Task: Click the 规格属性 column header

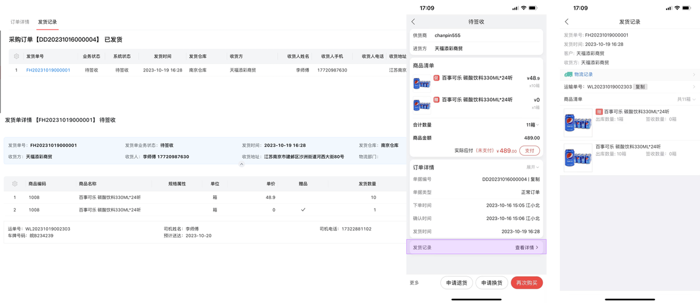Action: point(177,184)
